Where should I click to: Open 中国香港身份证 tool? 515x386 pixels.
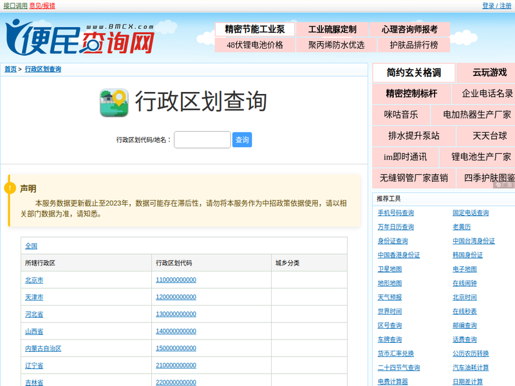(398, 255)
